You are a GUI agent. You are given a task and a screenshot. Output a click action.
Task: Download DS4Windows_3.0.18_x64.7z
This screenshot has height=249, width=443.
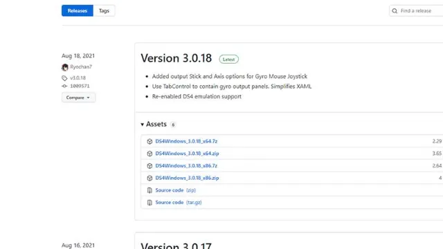click(x=186, y=141)
